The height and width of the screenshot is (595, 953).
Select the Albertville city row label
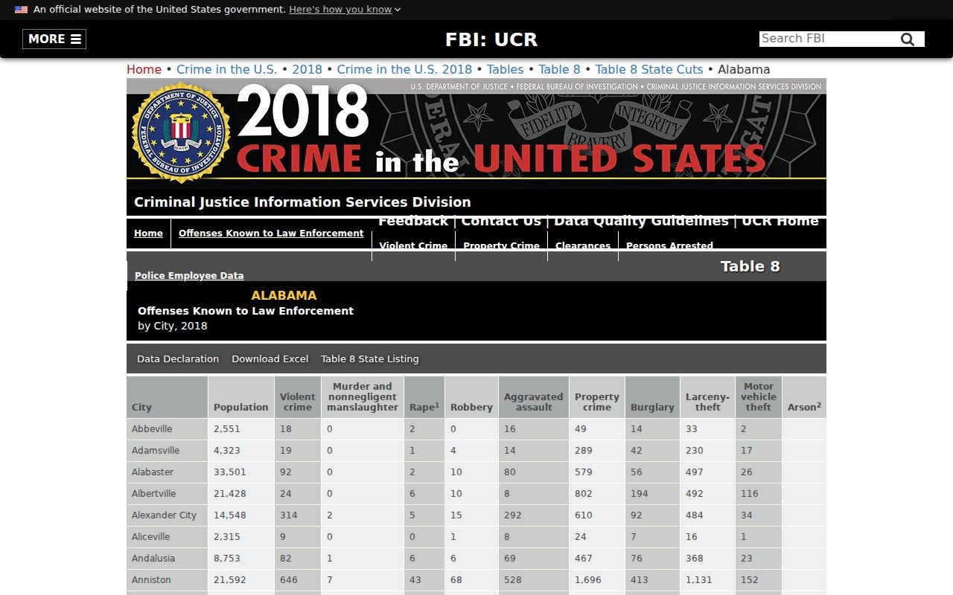point(154,494)
